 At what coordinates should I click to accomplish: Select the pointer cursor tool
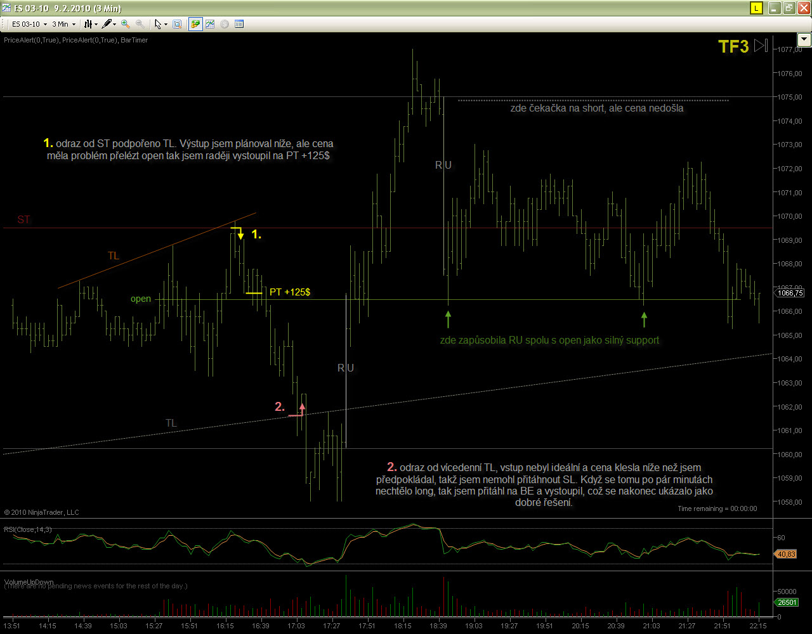158,24
